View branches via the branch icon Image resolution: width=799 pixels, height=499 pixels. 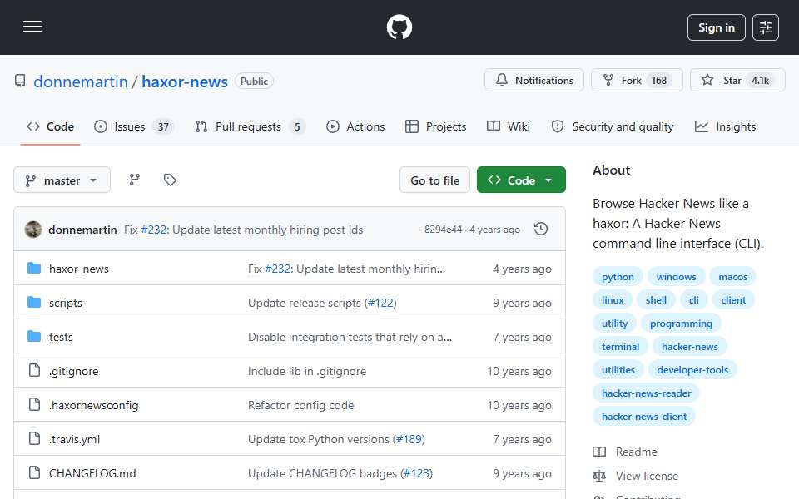coord(135,180)
